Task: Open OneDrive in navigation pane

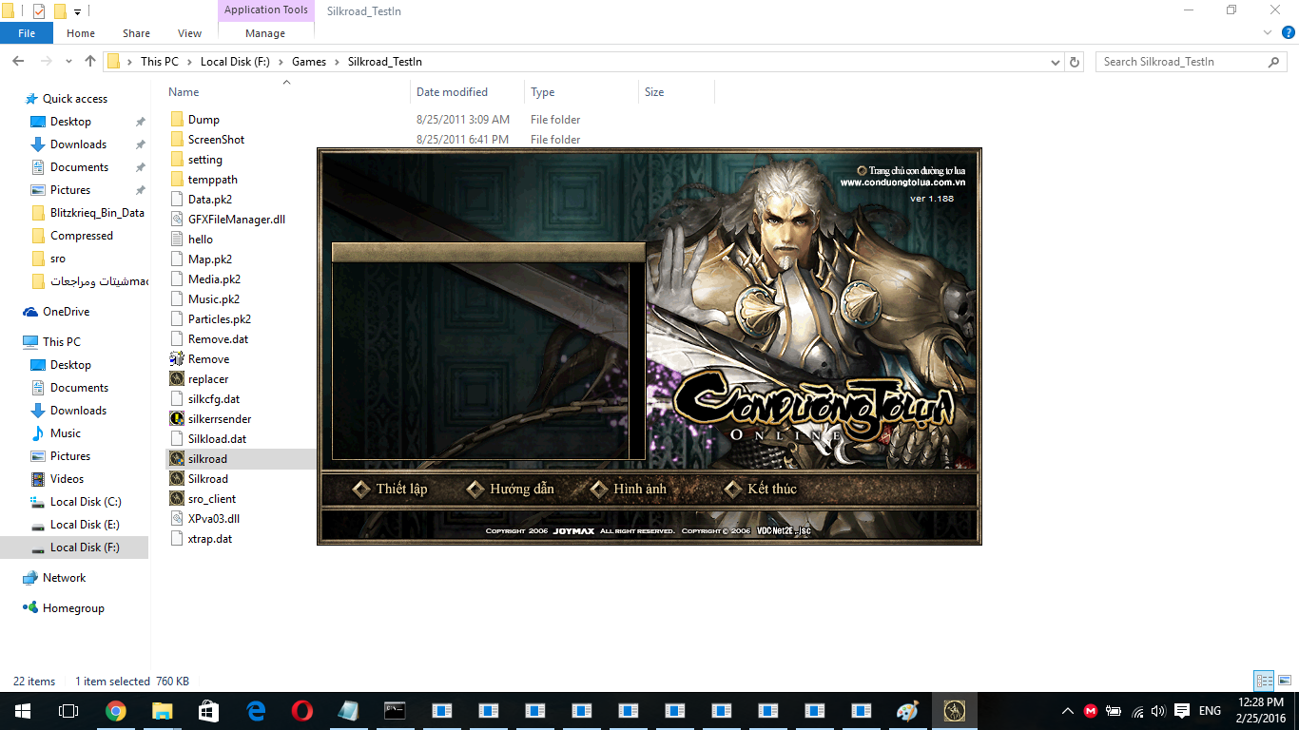Action: click(x=66, y=312)
